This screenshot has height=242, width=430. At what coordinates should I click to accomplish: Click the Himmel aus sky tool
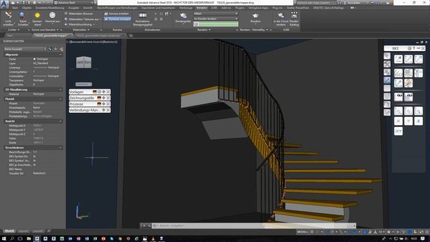pos(52,17)
